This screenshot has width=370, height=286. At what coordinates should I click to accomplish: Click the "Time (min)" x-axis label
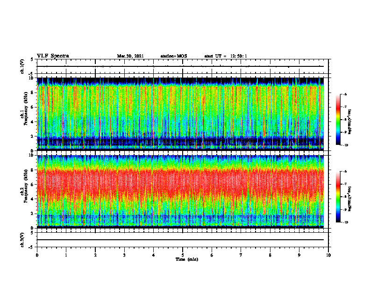click(187, 259)
